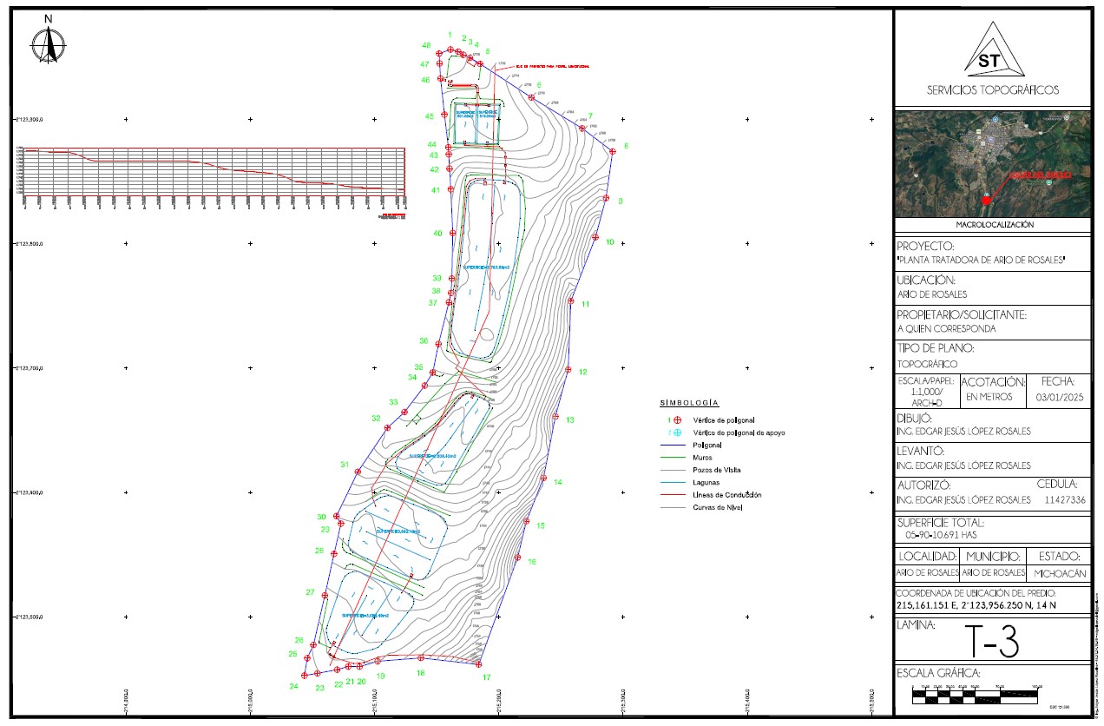
Task: Click the red marker of vertex 31
Action: point(358,472)
